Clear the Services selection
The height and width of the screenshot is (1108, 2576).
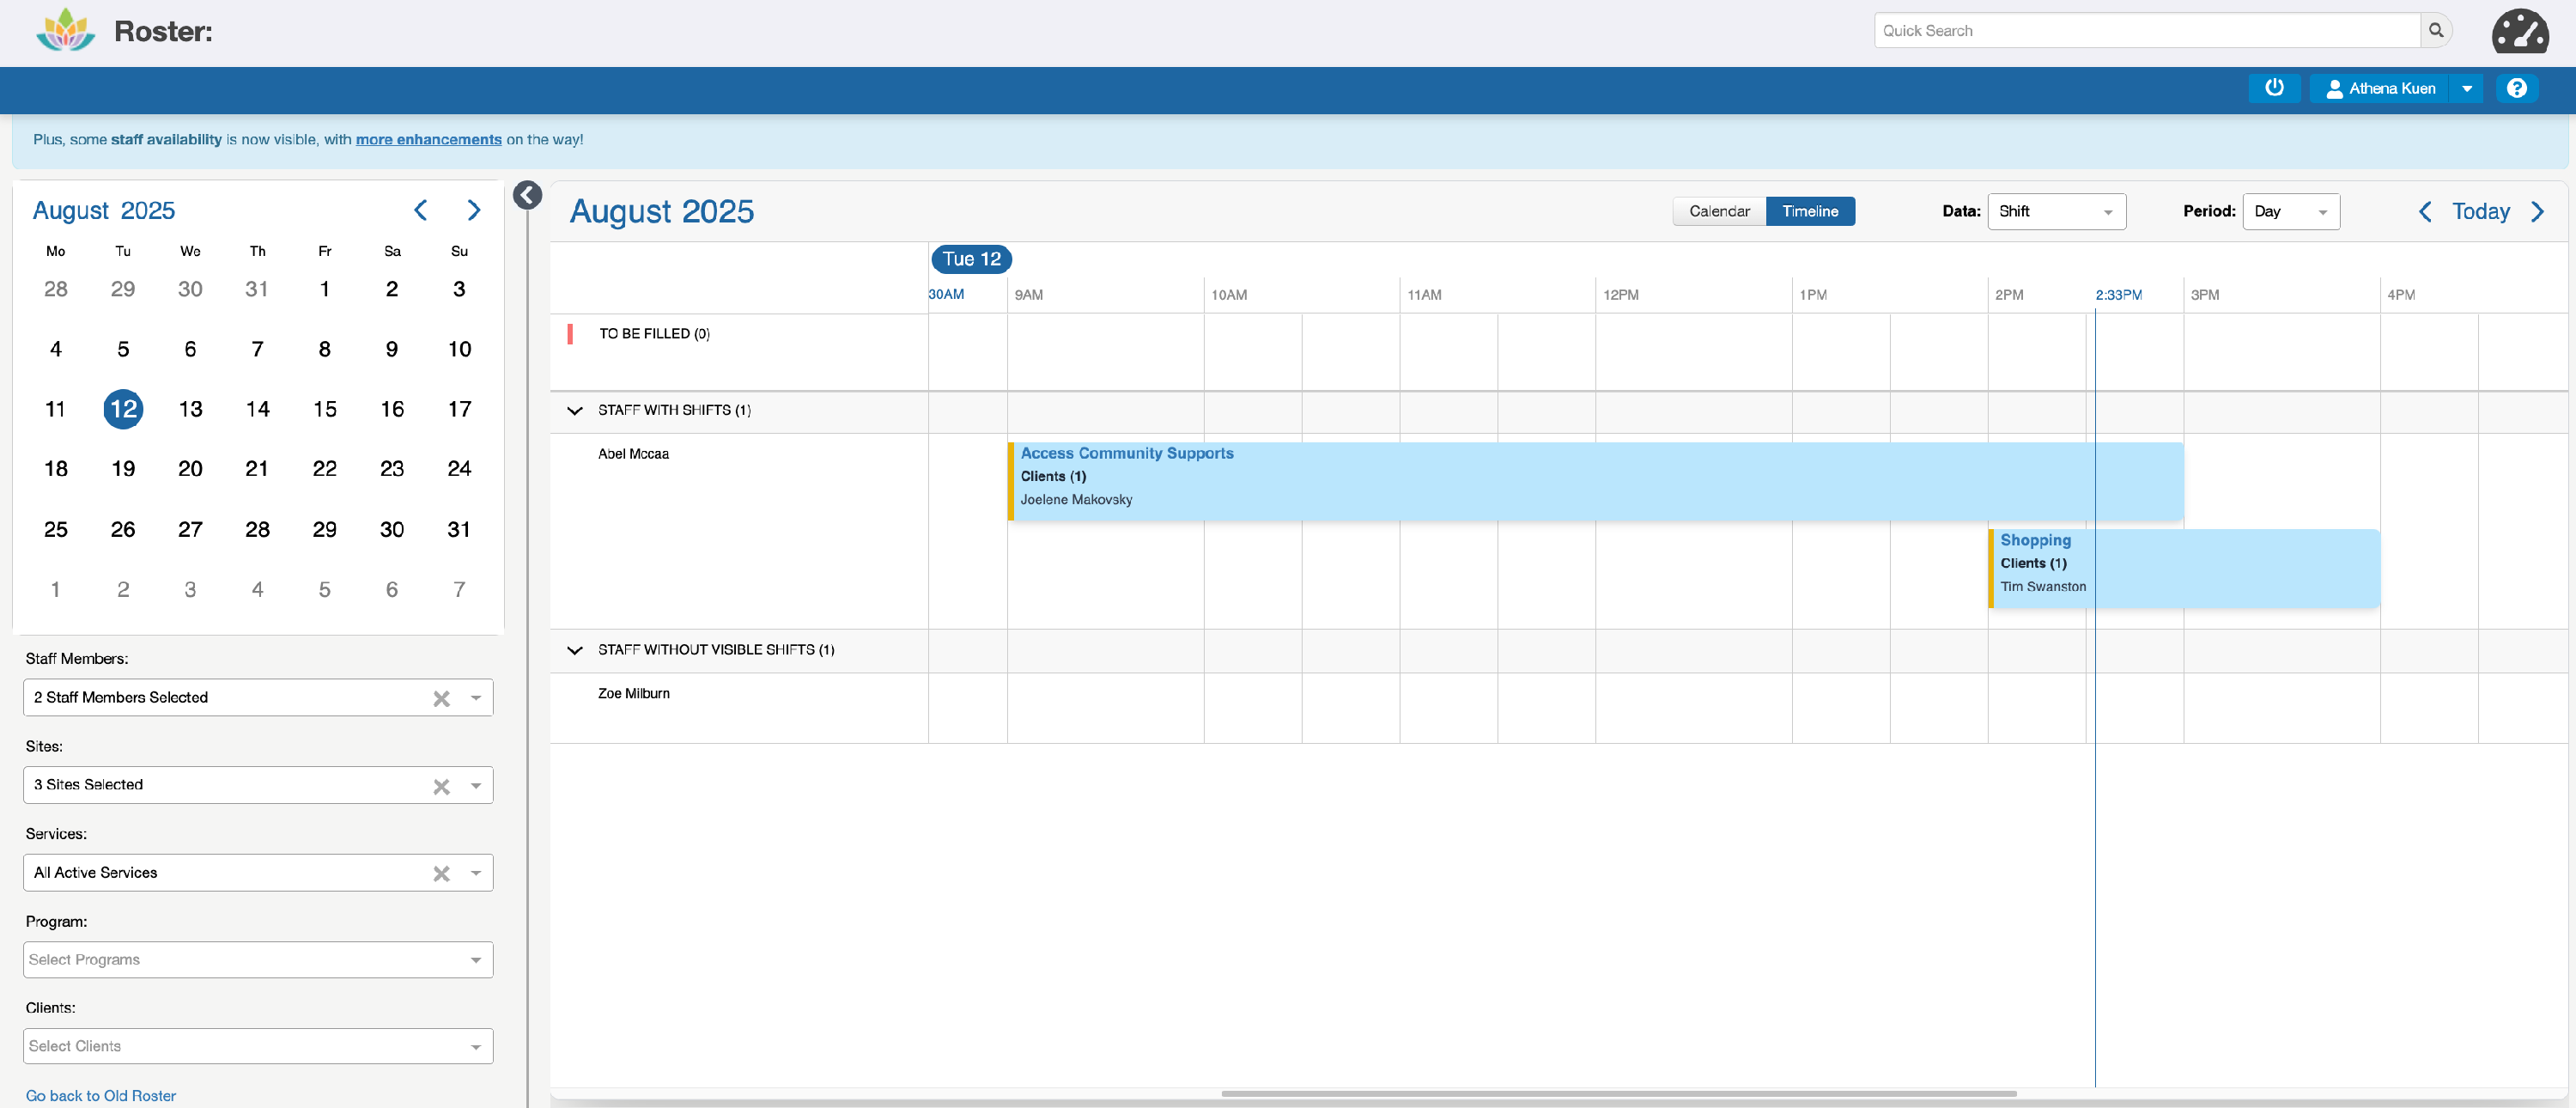[x=441, y=873]
